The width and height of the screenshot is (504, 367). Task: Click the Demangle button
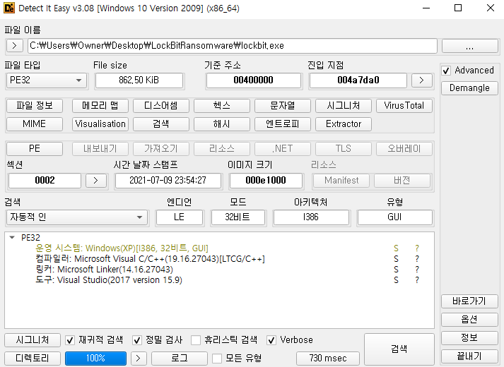469,88
